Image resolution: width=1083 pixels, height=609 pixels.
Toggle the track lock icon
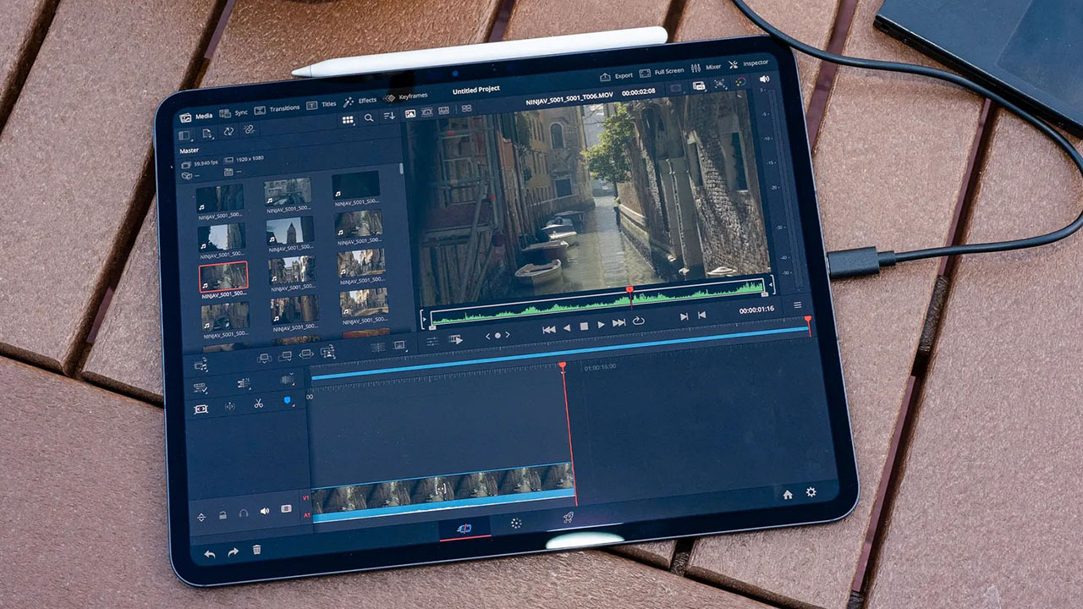[223, 514]
